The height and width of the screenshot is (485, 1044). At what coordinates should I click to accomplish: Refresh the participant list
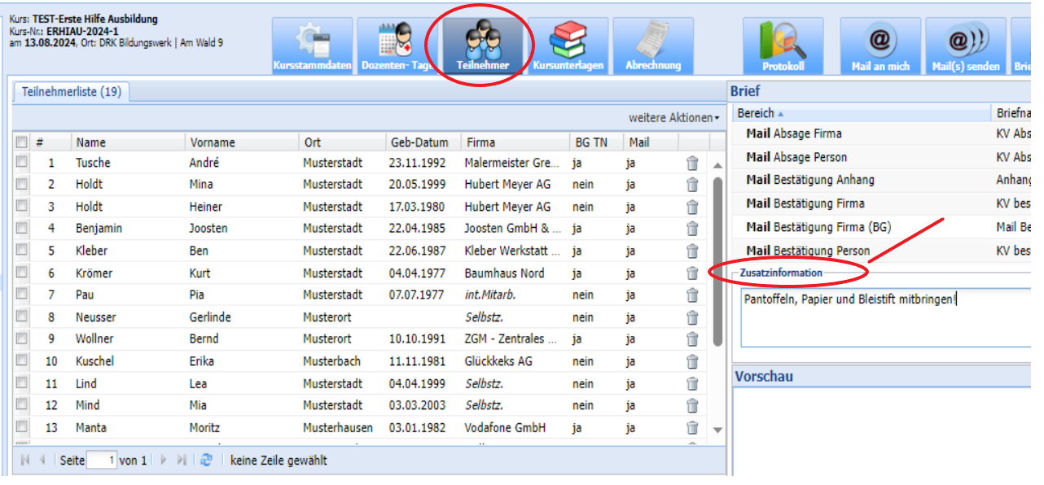tap(207, 461)
